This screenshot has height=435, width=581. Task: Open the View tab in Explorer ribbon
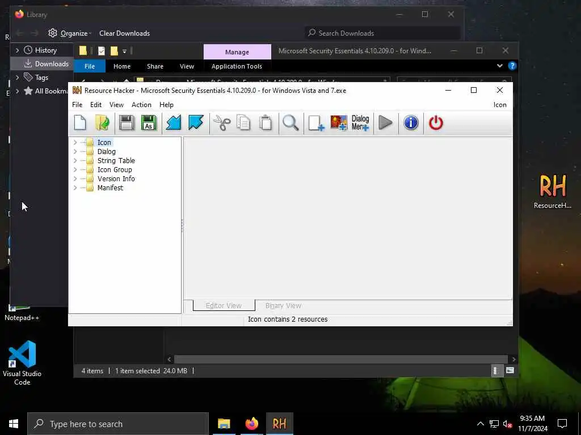pos(187,66)
